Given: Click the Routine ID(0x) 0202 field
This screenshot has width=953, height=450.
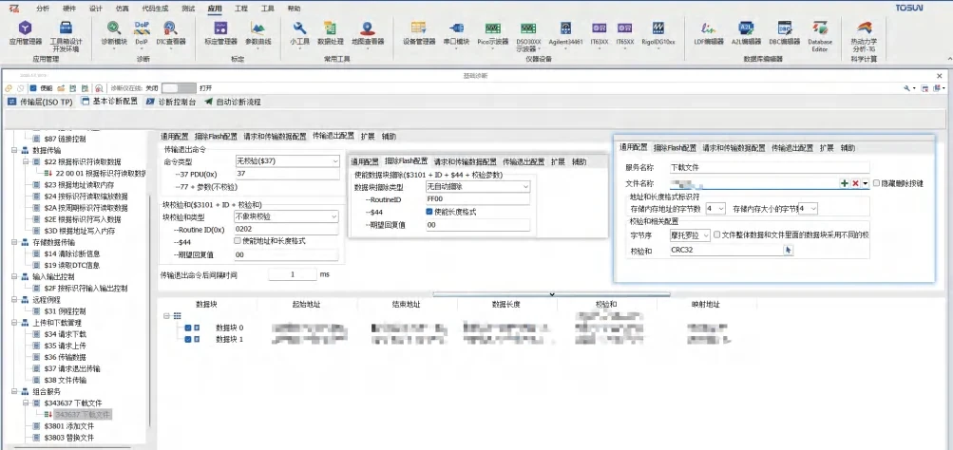Looking at the screenshot, I should tap(288, 230).
